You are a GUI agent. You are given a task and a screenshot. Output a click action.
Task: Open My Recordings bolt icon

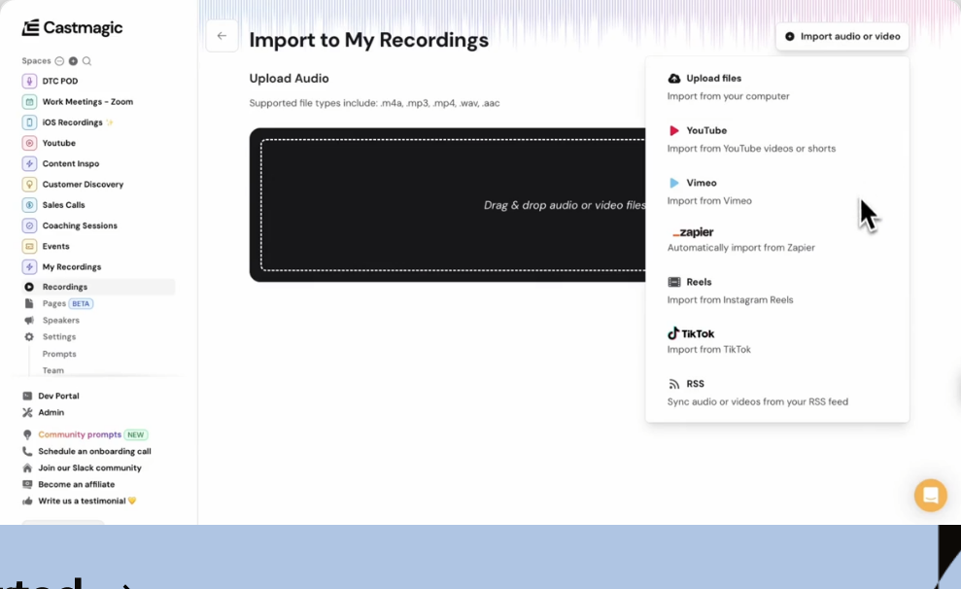(29, 266)
